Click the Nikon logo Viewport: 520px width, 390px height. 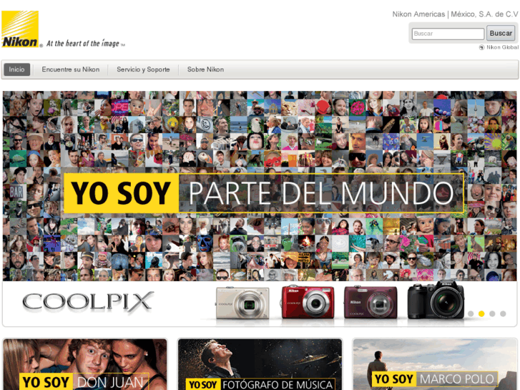[x=20, y=29]
